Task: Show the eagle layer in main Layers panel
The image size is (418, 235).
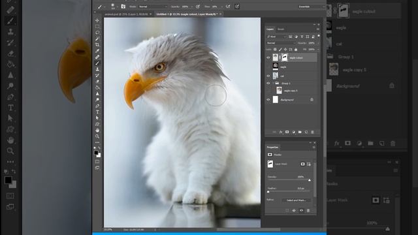Action: (x=268, y=67)
